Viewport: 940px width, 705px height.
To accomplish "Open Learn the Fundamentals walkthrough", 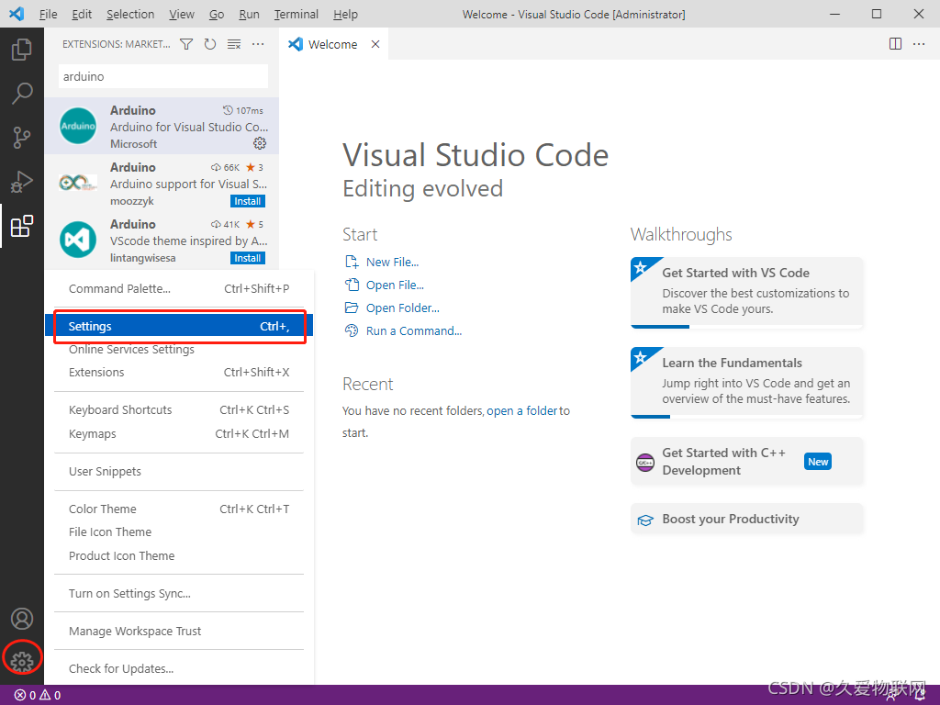I will tap(746, 383).
